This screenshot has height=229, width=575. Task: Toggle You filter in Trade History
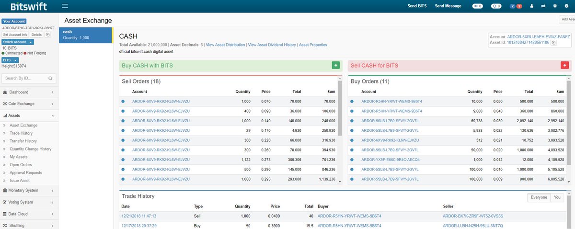(557, 197)
